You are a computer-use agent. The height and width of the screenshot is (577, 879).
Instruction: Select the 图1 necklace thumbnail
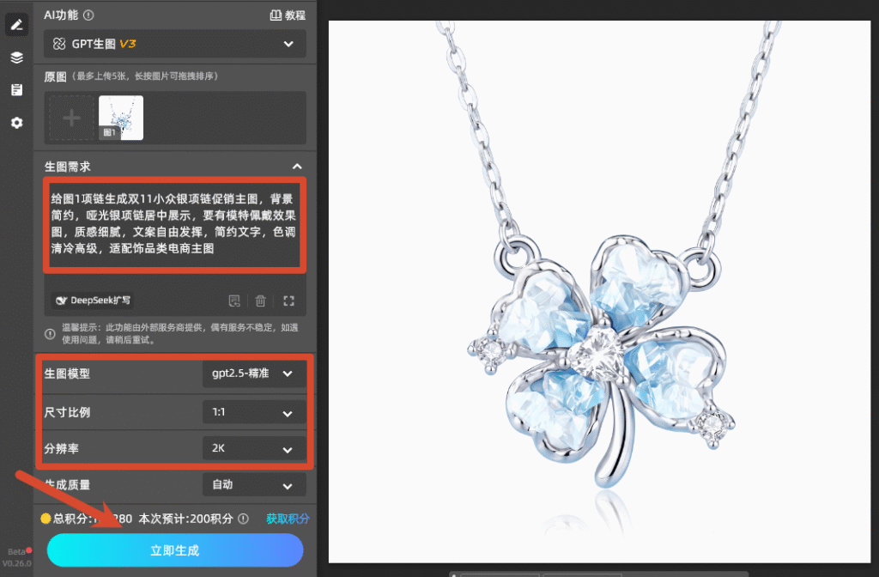pyautogui.click(x=121, y=118)
